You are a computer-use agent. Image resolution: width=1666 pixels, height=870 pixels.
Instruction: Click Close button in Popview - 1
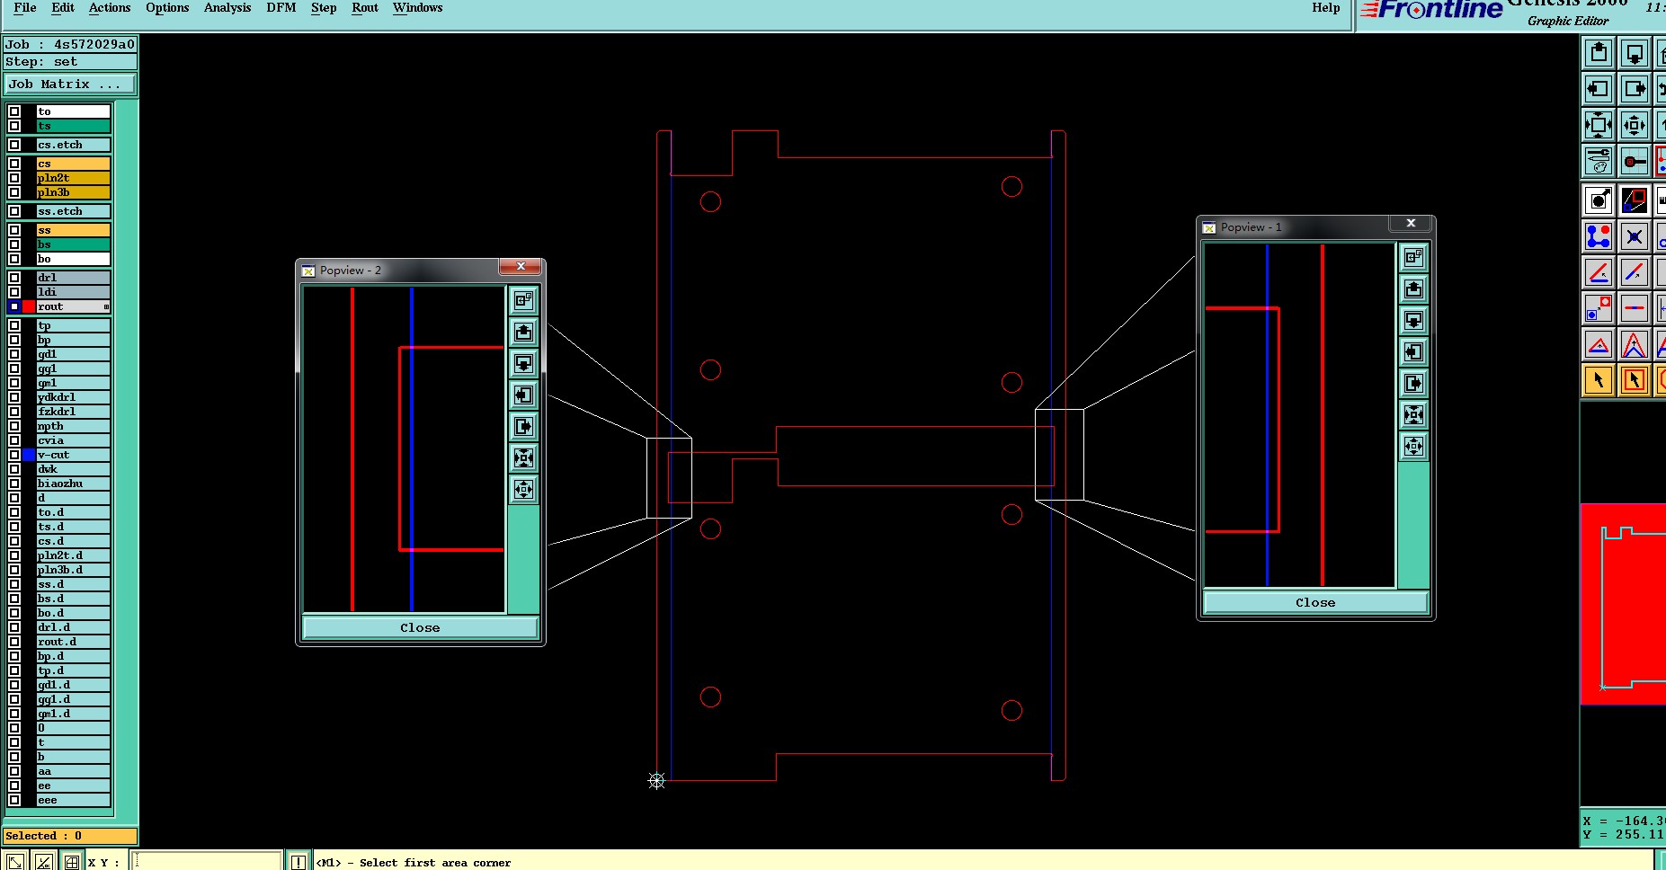[1315, 602]
